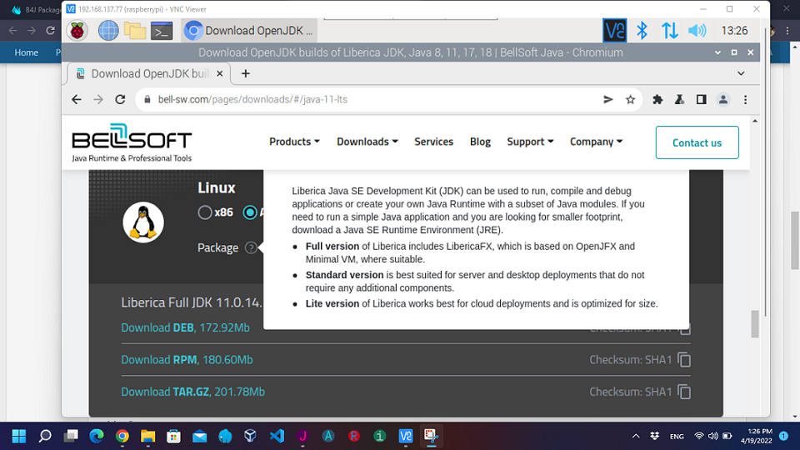Open the Windows Start menu
The height and width of the screenshot is (450, 800).
(x=19, y=436)
